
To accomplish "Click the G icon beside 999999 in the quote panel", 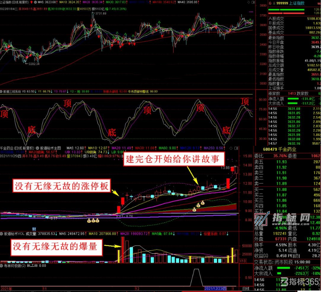I will click(270, 3).
